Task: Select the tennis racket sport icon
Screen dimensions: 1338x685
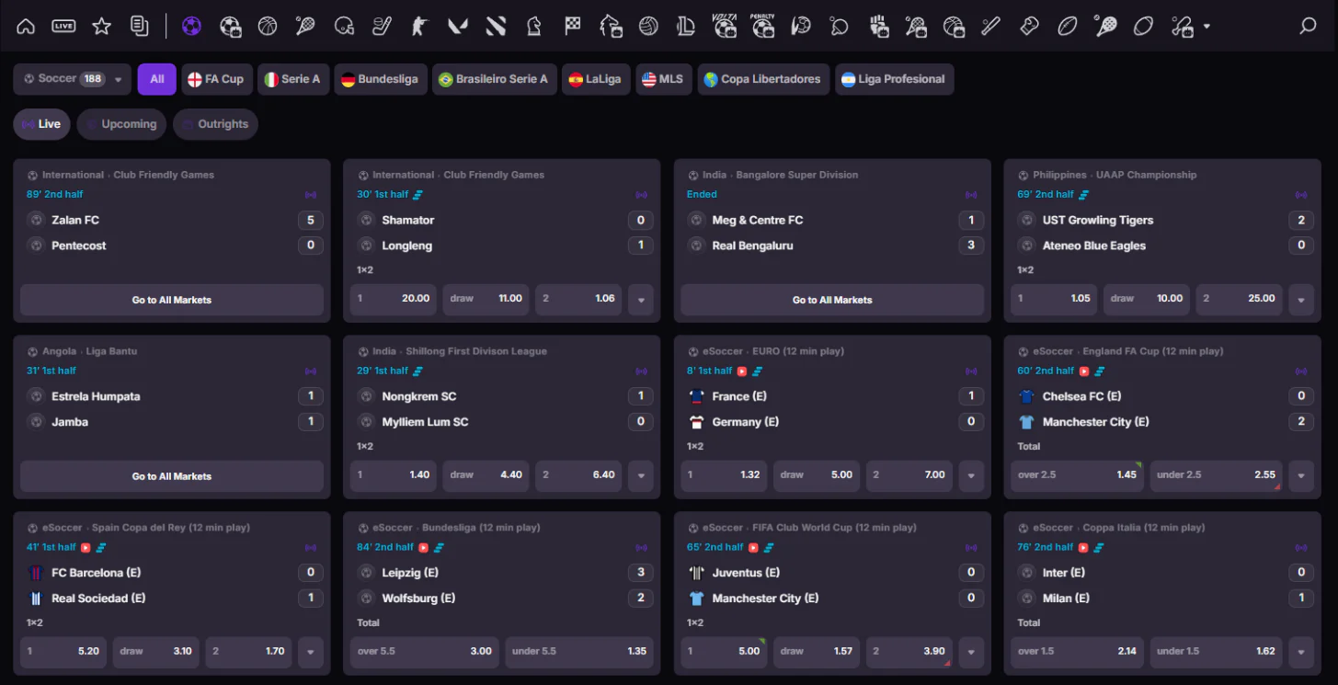Action: [x=305, y=27]
